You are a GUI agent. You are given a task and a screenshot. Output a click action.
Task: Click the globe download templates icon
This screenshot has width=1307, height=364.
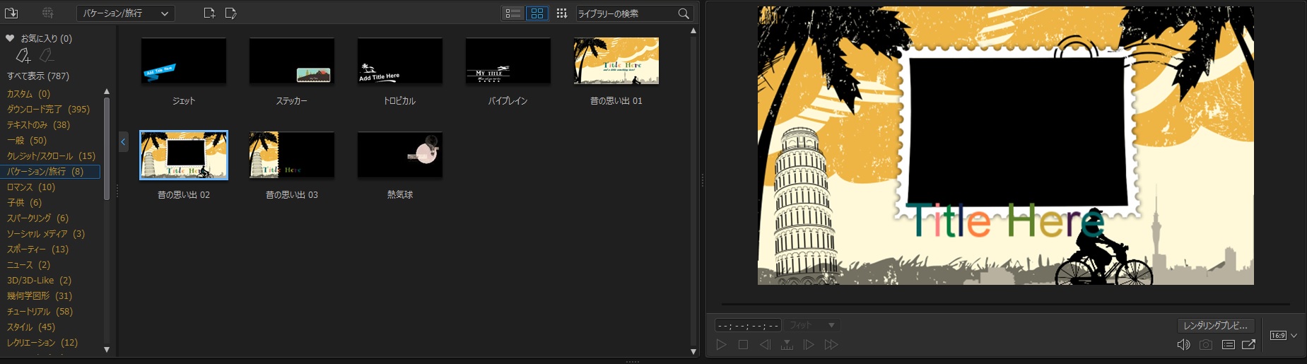pyautogui.click(x=47, y=13)
